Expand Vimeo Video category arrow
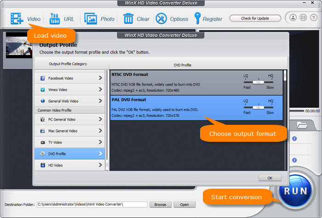 [100, 89]
